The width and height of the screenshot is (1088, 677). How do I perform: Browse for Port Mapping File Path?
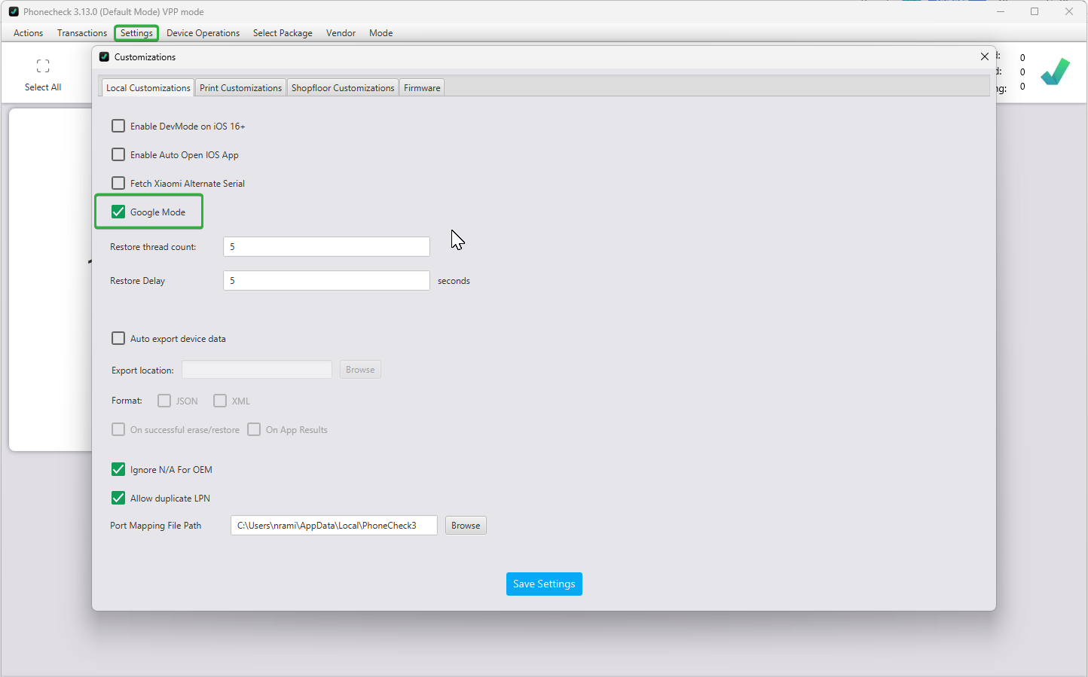pyautogui.click(x=466, y=526)
